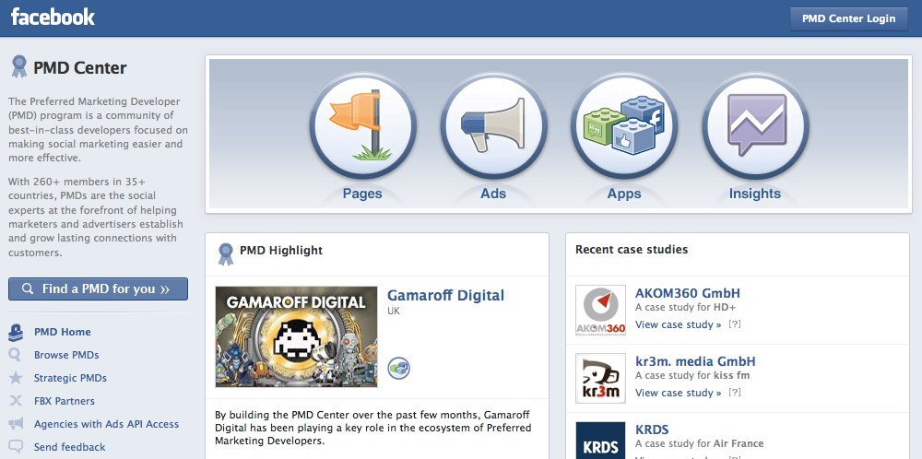
Task: Click Find a PMD for you button
Action: coord(99,289)
